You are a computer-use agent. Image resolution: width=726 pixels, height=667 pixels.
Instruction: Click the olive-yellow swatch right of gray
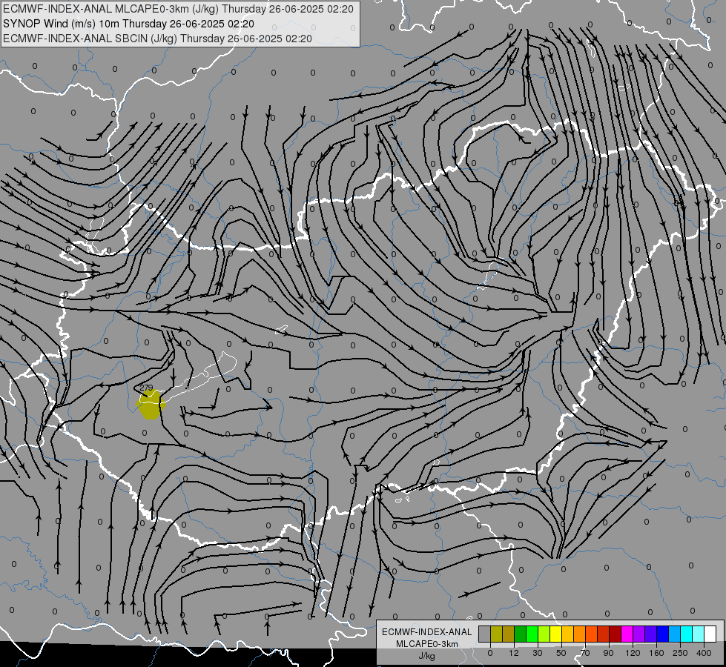496,634
